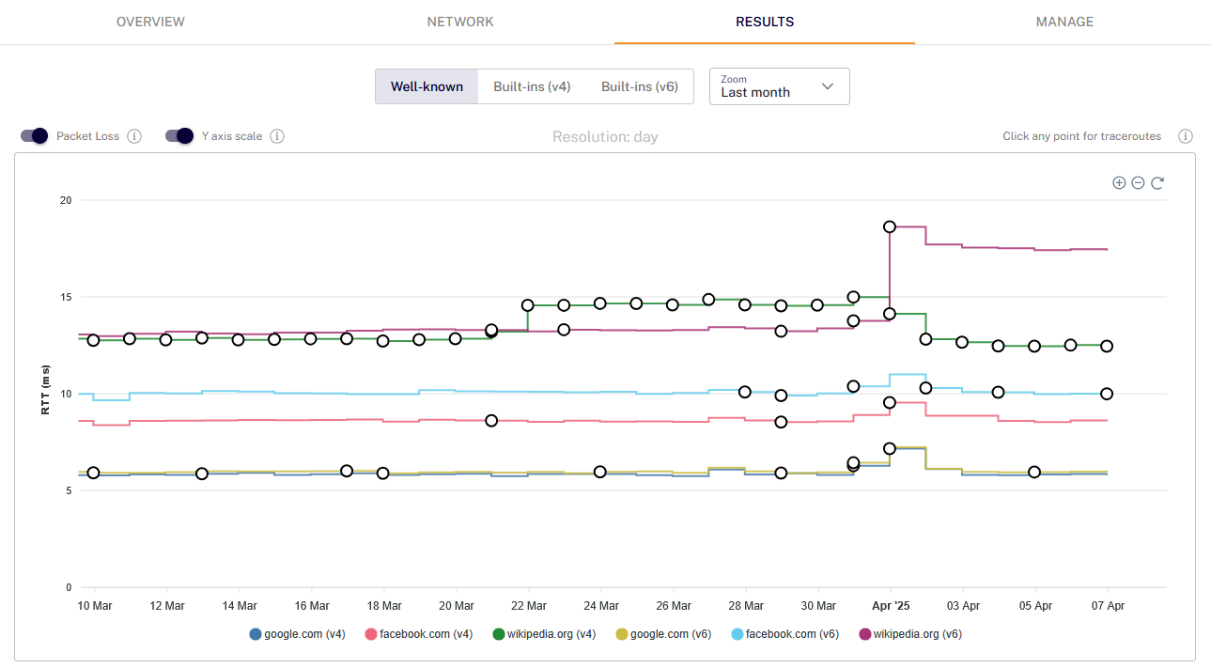Click the info icon beside traceroutes hint

(x=1186, y=136)
